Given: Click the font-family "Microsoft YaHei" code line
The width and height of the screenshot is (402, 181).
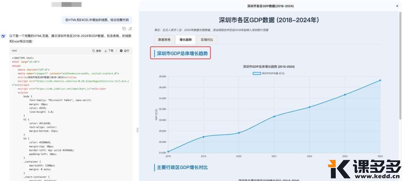Looking at the screenshot, I should pyautogui.click(x=60, y=100).
